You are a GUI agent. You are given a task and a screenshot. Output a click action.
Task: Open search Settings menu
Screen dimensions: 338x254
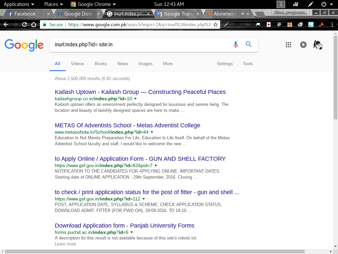224,64
